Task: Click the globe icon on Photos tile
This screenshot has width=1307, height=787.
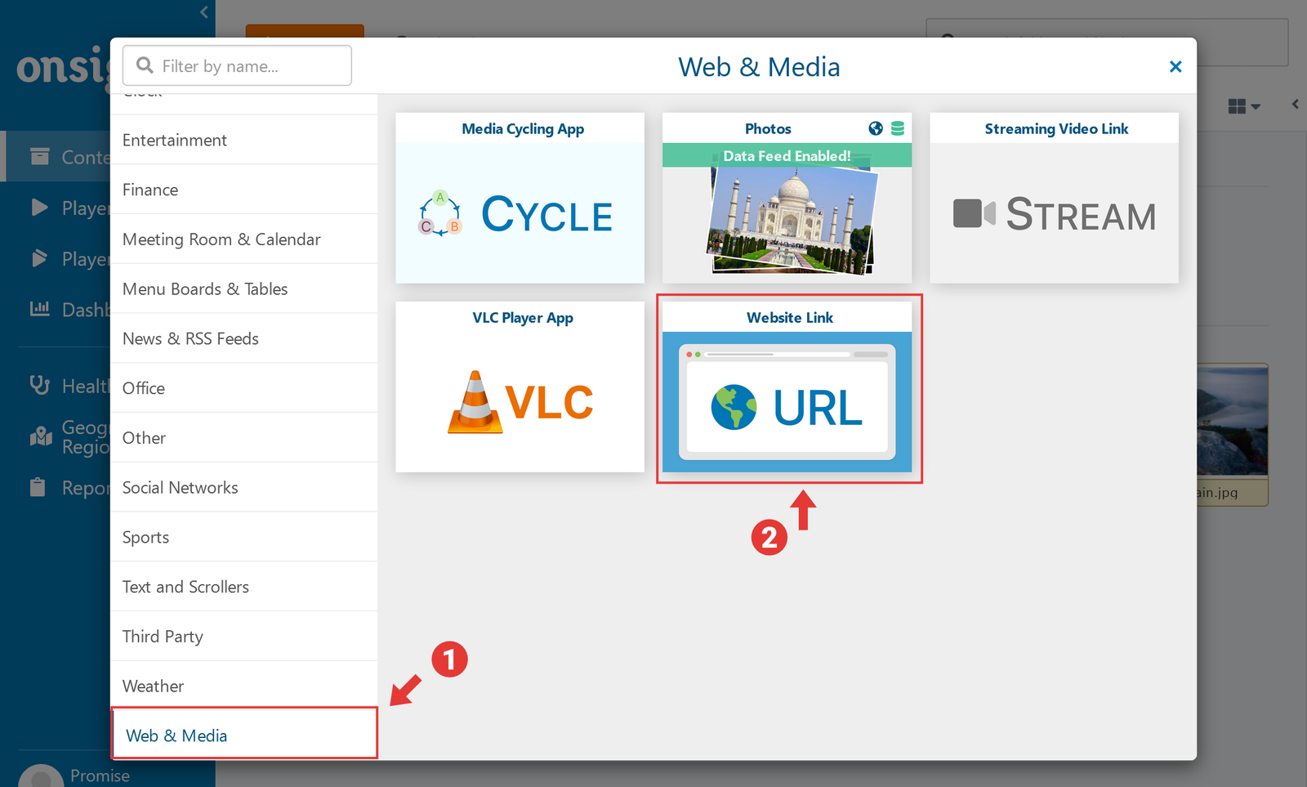Action: pyautogui.click(x=876, y=128)
